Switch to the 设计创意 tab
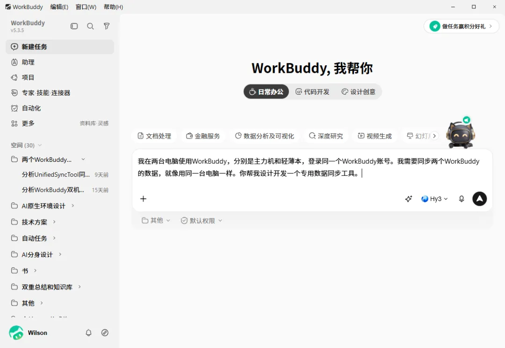The image size is (505, 348). (x=359, y=92)
